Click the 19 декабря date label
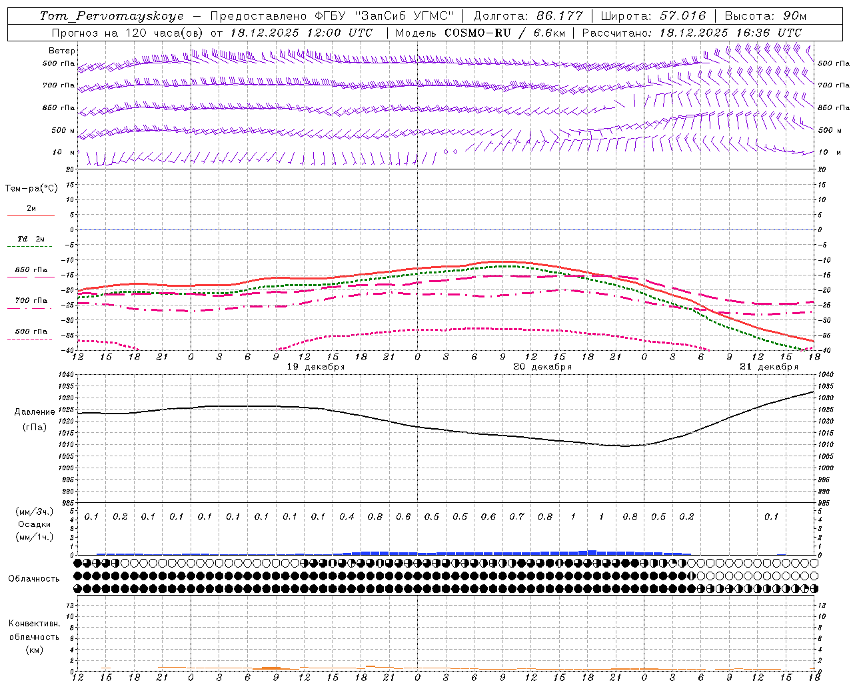Screen dimensions: 853x683 click(x=316, y=367)
